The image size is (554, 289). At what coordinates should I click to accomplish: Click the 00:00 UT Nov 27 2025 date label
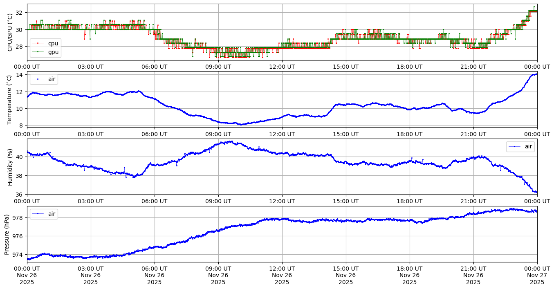pyautogui.click(x=537, y=275)
